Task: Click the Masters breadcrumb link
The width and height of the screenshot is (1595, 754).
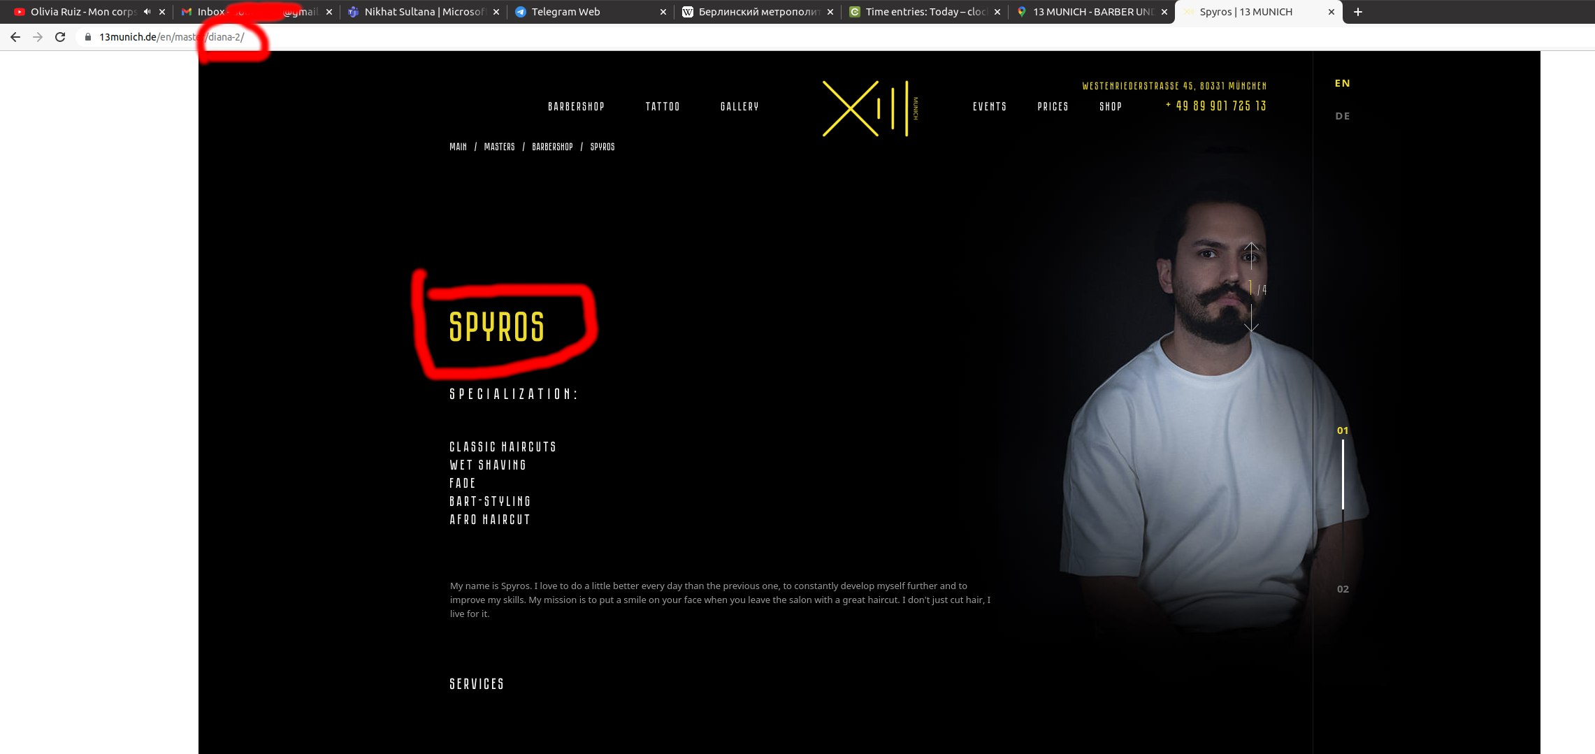Action: pyautogui.click(x=499, y=147)
